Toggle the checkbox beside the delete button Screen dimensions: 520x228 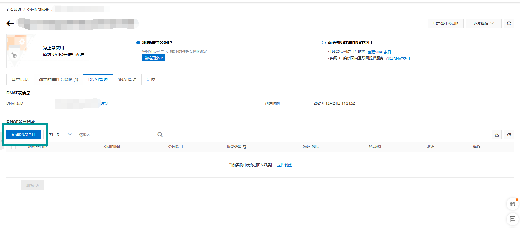[x=14, y=185]
